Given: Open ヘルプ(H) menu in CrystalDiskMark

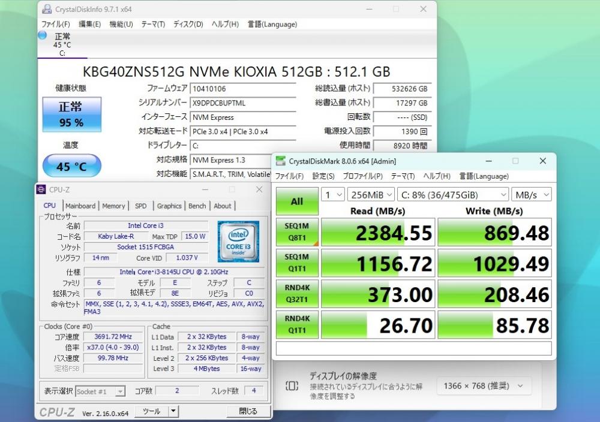Looking at the screenshot, I should pos(437,176).
